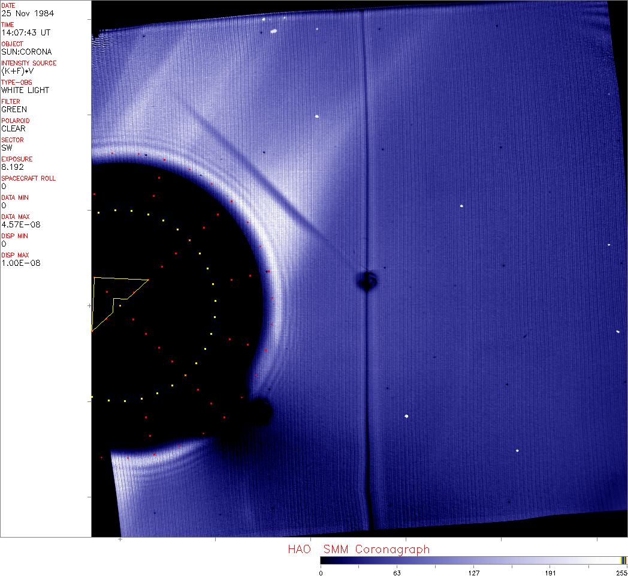Click the dark left end of the color bar
The image size is (628, 576).
pos(324,560)
